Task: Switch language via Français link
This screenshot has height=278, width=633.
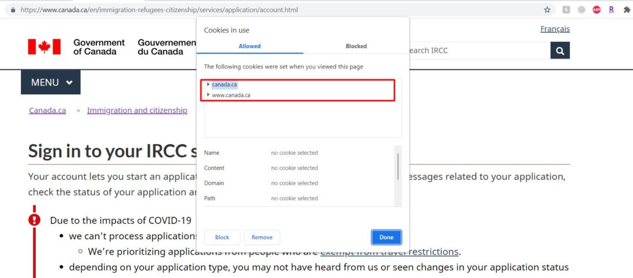Action: click(x=555, y=29)
